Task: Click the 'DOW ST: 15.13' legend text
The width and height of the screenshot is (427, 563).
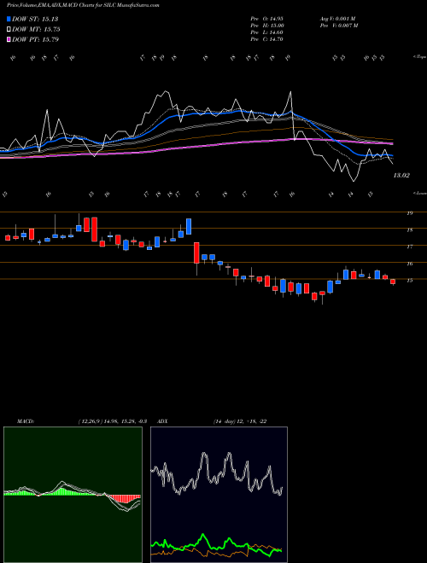Action: [35, 19]
